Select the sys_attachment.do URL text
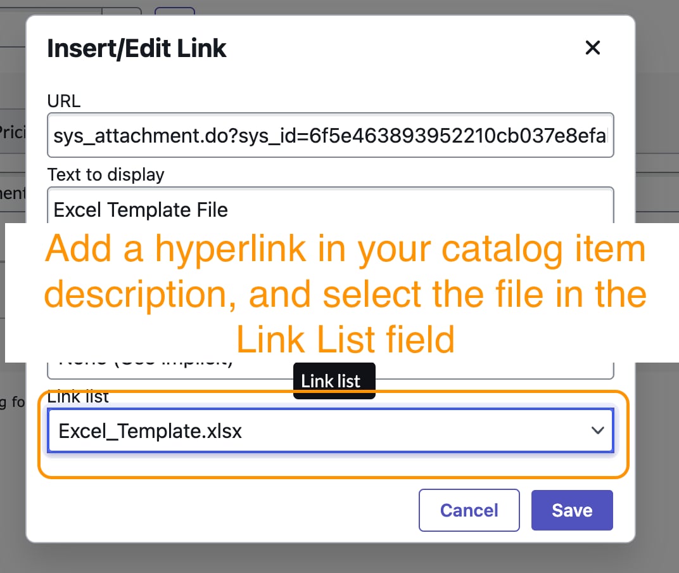 pyautogui.click(x=330, y=135)
